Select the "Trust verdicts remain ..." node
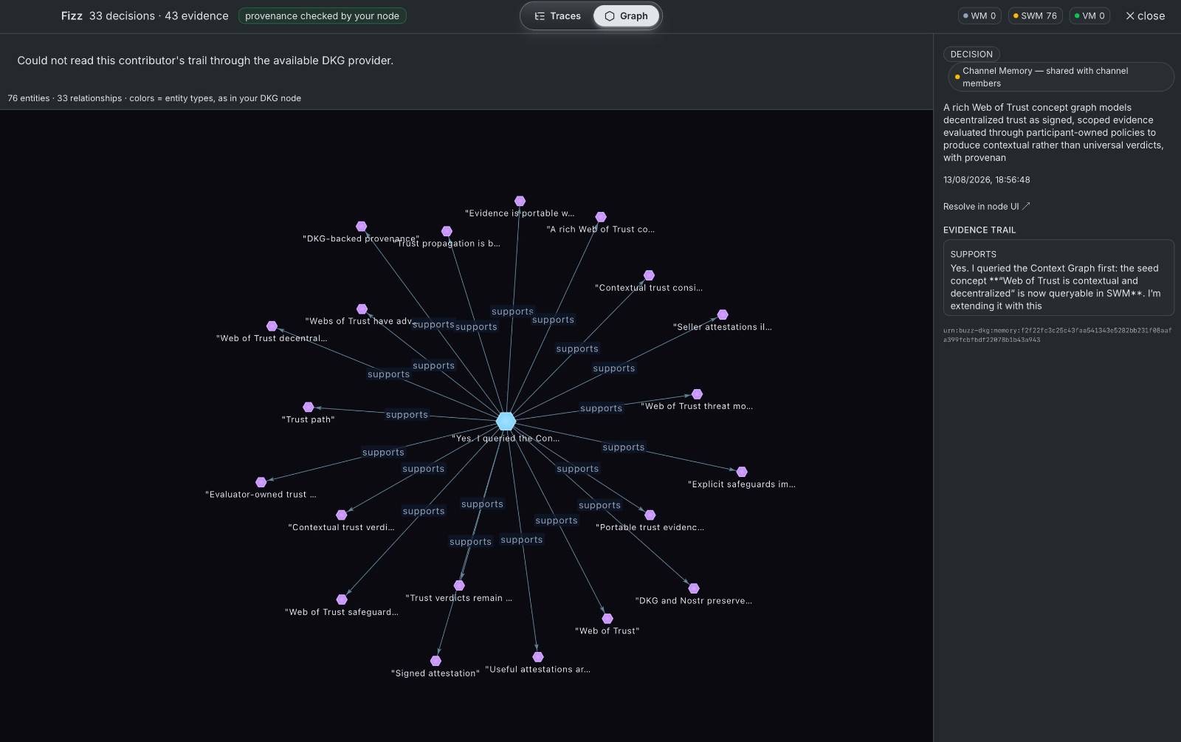This screenshot has height=742, width=1181. click(x=459, y=585)
